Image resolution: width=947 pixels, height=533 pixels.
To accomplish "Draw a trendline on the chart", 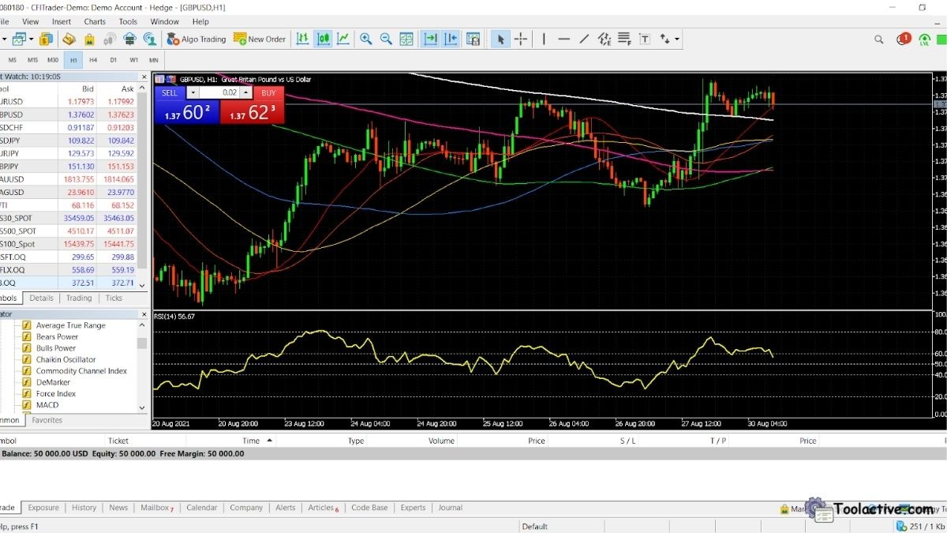I will 584,39.
